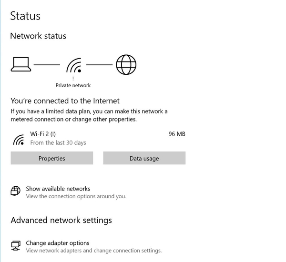Show available networks
The height and width of the screenshot is (262, 286).
pos(58,189)
